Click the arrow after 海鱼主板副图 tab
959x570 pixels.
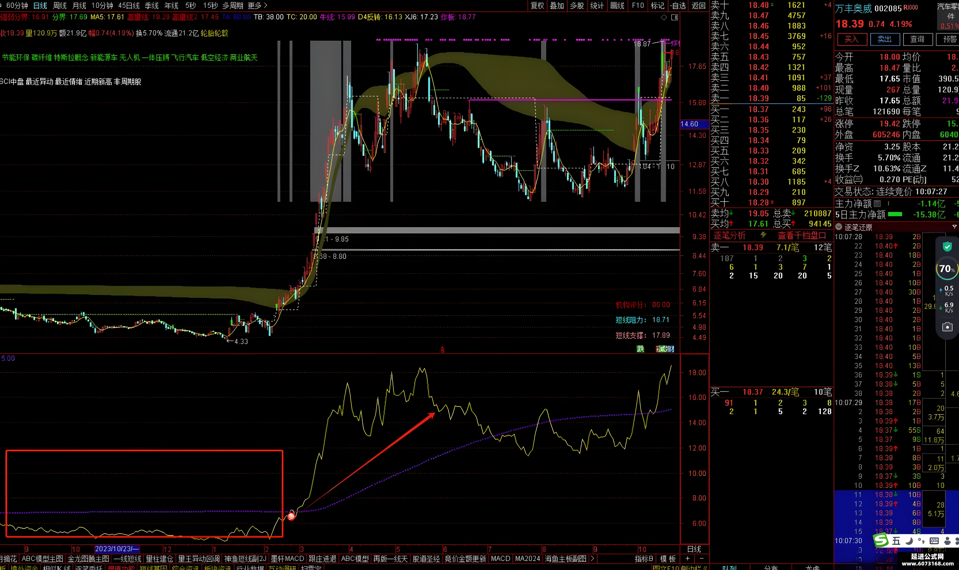point(592,559)
